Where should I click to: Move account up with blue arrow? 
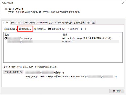pos(81,29)
